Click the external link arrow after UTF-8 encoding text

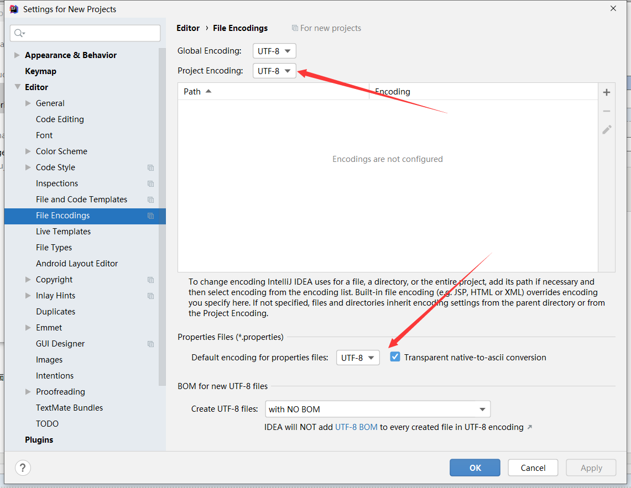coord(530,427)
